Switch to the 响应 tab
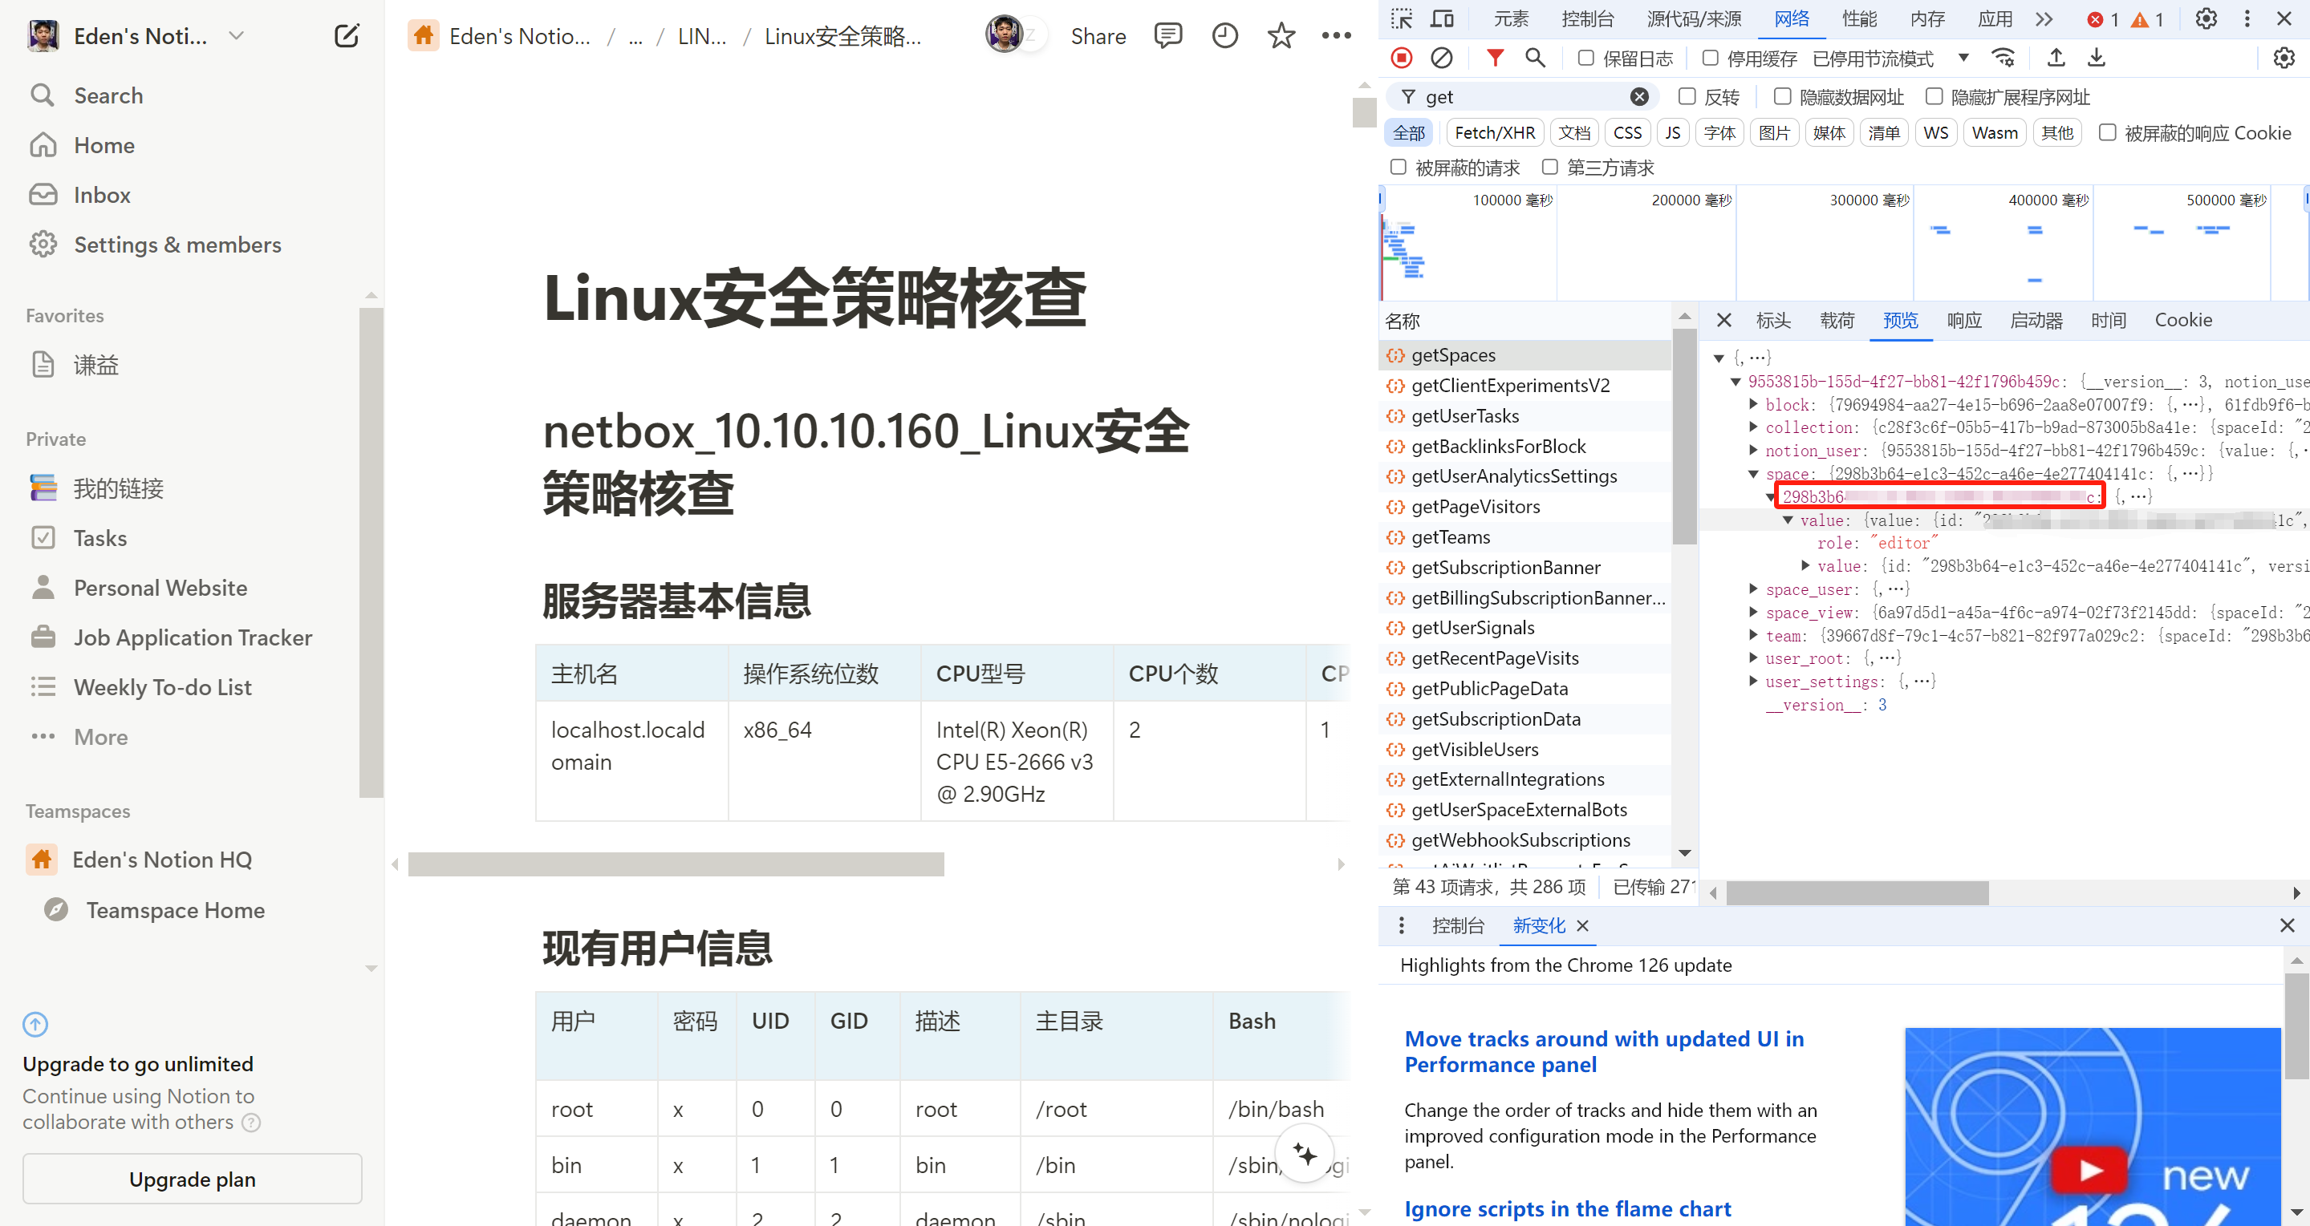Screen dimensions: 2310x1226 (x=1964, y=320)
